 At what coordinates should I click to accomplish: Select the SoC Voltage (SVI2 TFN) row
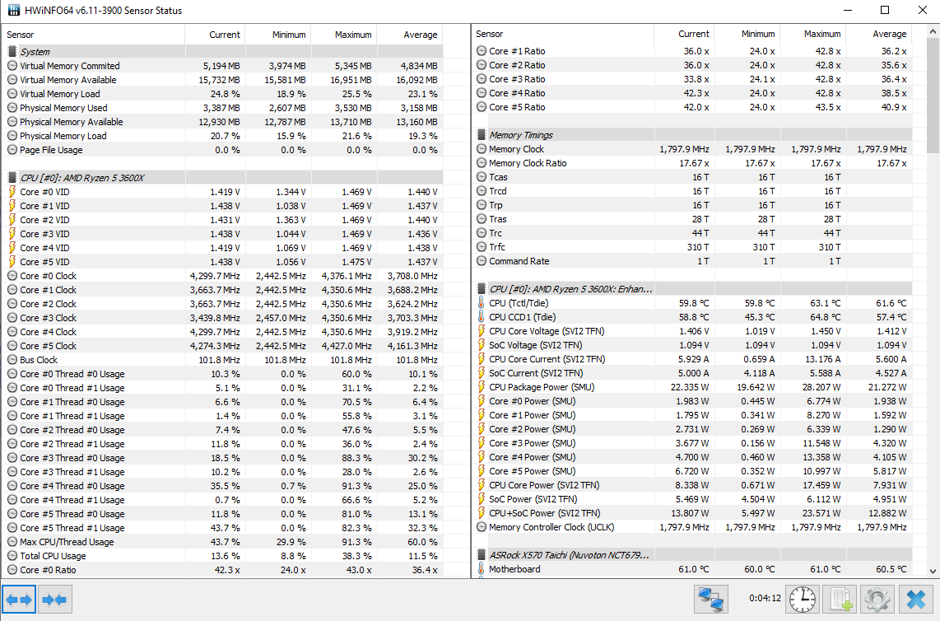[x=692, y=345]
